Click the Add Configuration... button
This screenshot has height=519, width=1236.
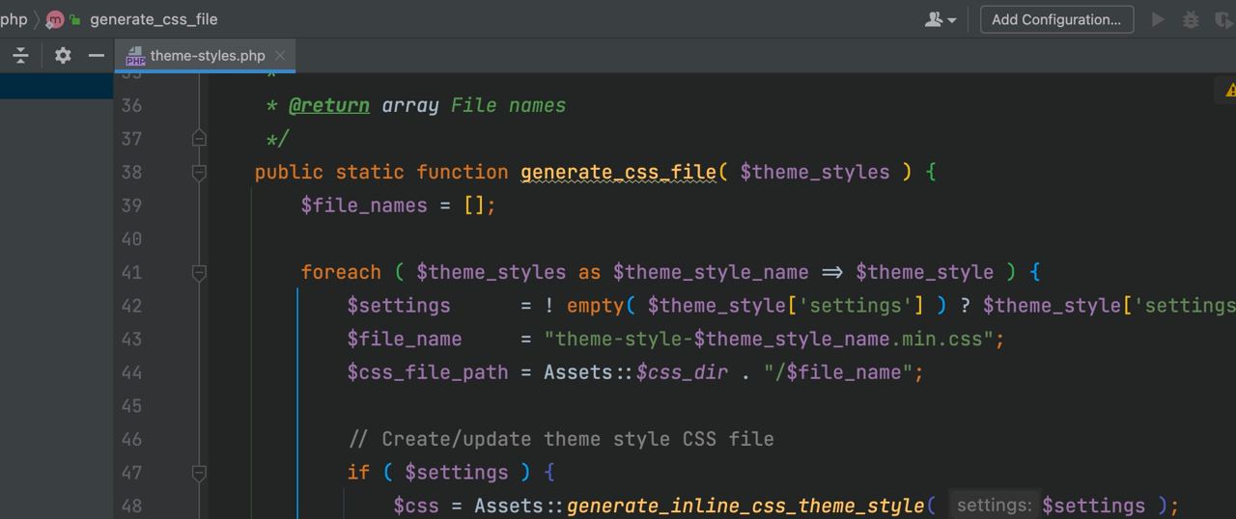point(1056,19)
